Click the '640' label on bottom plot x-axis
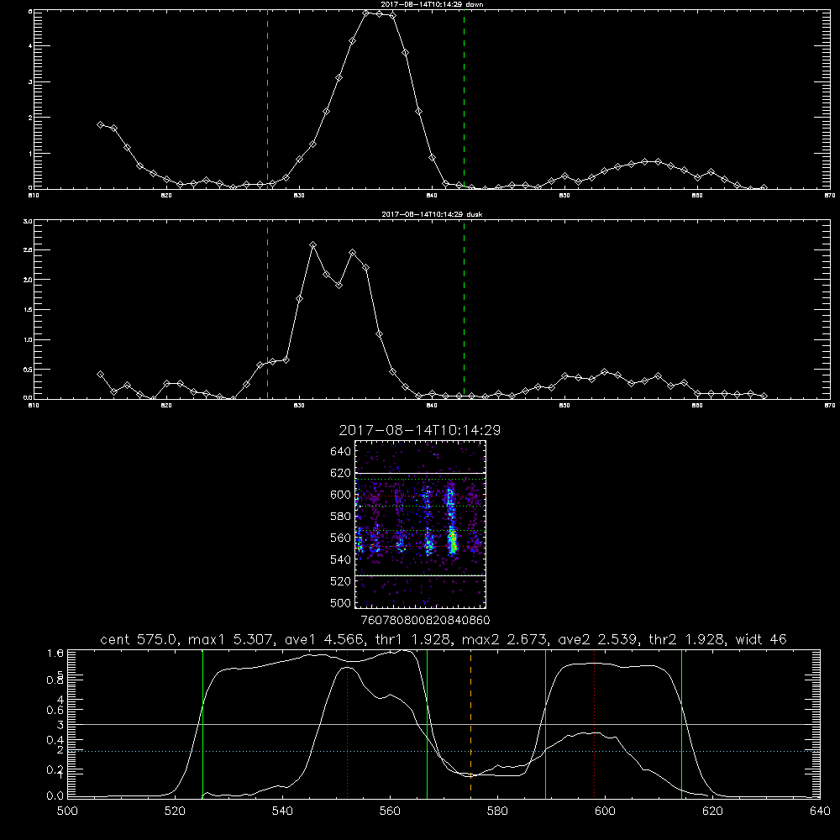Image resolution: width=840 pixels, height=840 pixels. point(820,811)
